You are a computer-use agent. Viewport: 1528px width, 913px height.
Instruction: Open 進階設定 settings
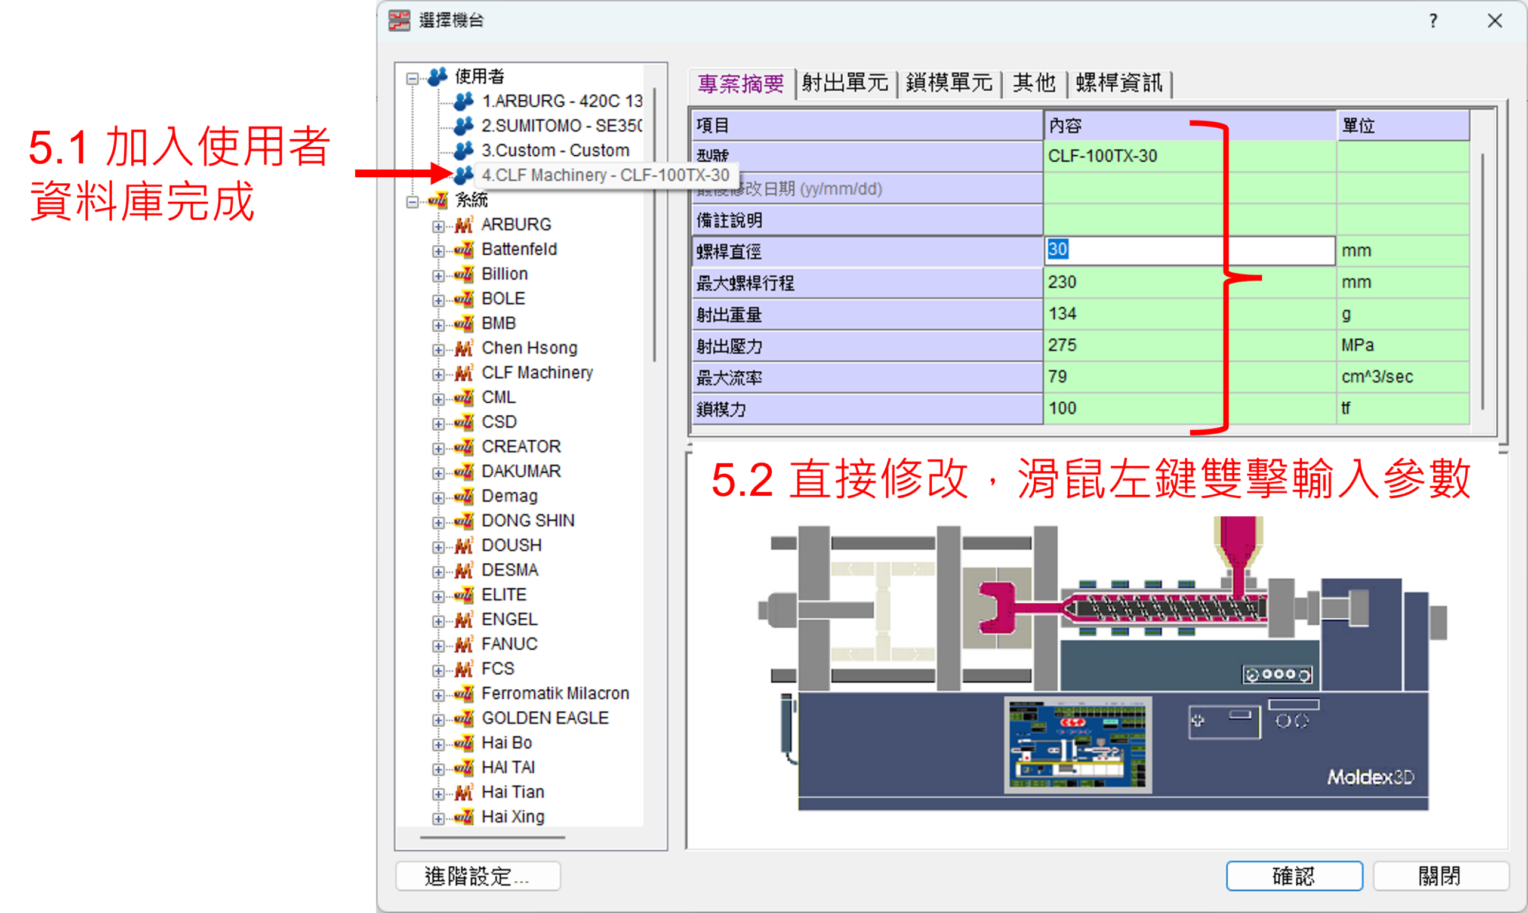point(477,876)
